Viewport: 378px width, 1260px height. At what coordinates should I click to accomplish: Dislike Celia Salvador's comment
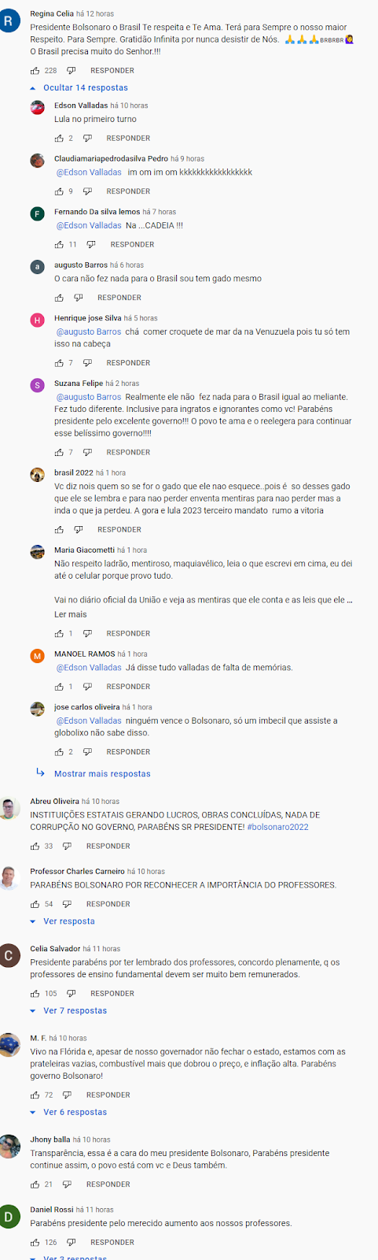72,994
